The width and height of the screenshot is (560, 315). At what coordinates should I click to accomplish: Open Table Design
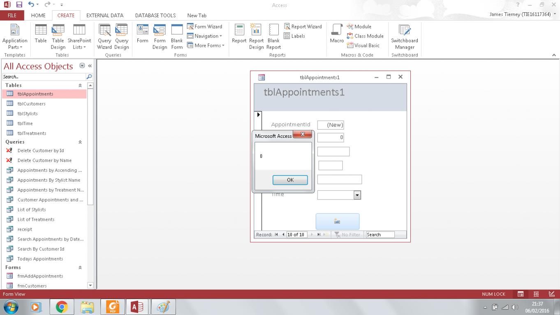pos(58,36)
